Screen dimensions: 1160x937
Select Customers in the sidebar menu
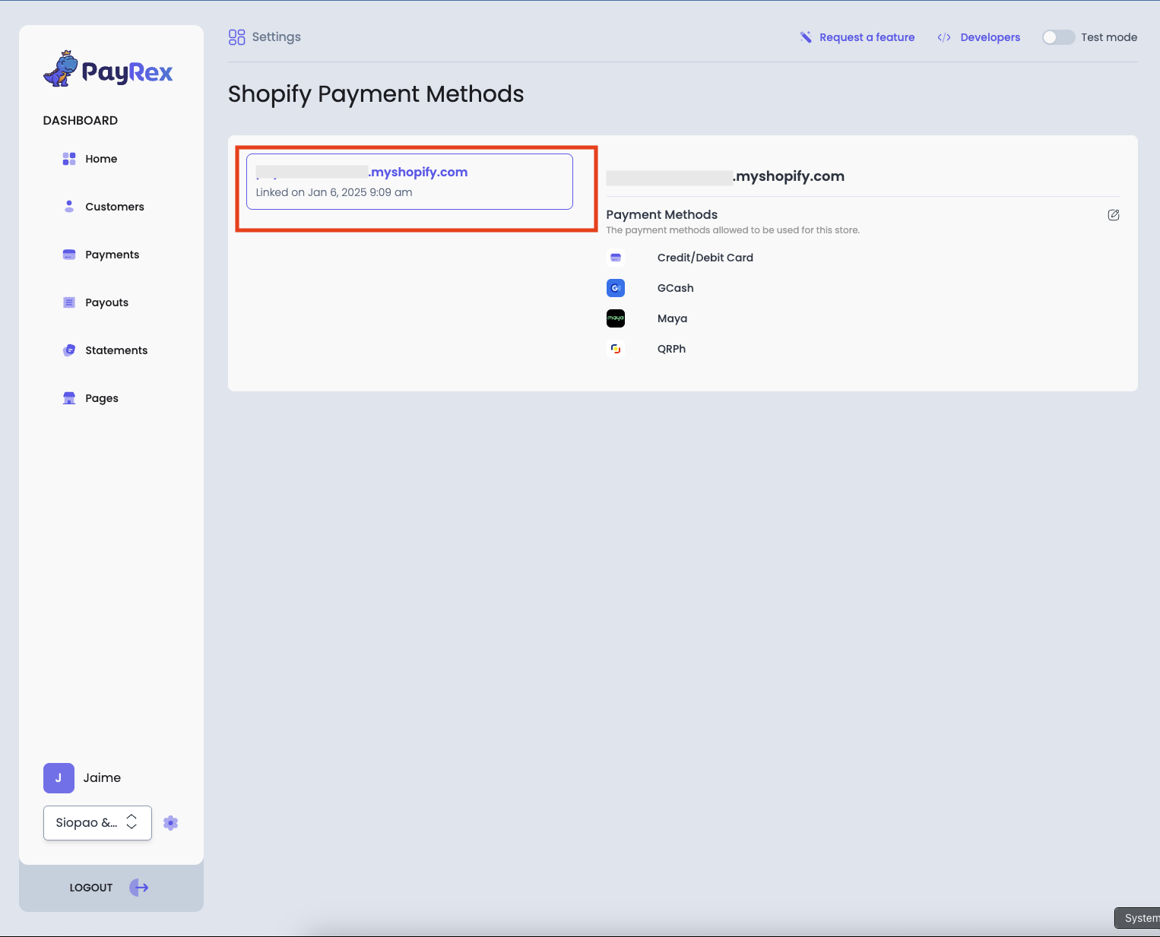coord(114,206)
